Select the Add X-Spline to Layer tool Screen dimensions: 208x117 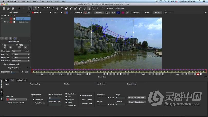click(71, 8)
